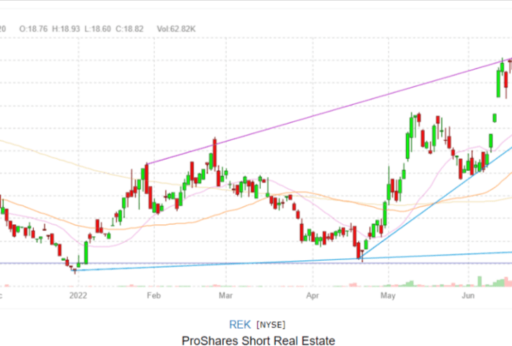
Task: Click the NYSE exchange label
Action: coord(271,325)
